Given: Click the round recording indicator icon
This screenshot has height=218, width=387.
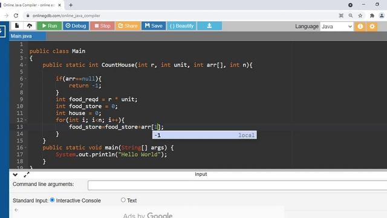Looking at the screenshot, I should pos(350,5).
